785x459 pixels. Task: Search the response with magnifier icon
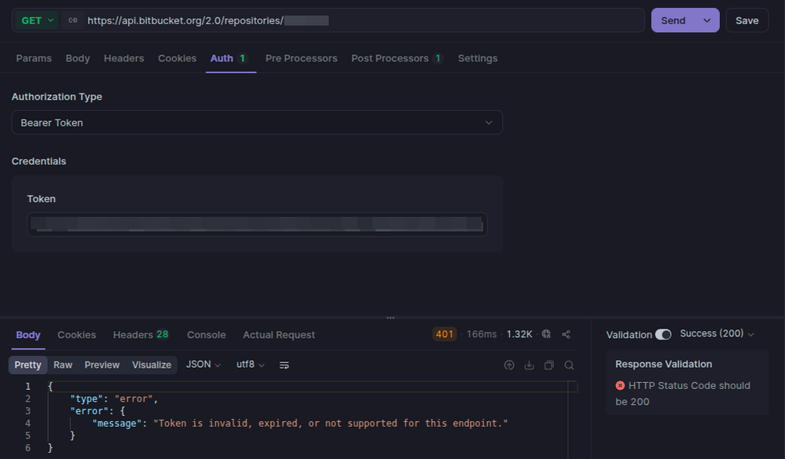569,365
